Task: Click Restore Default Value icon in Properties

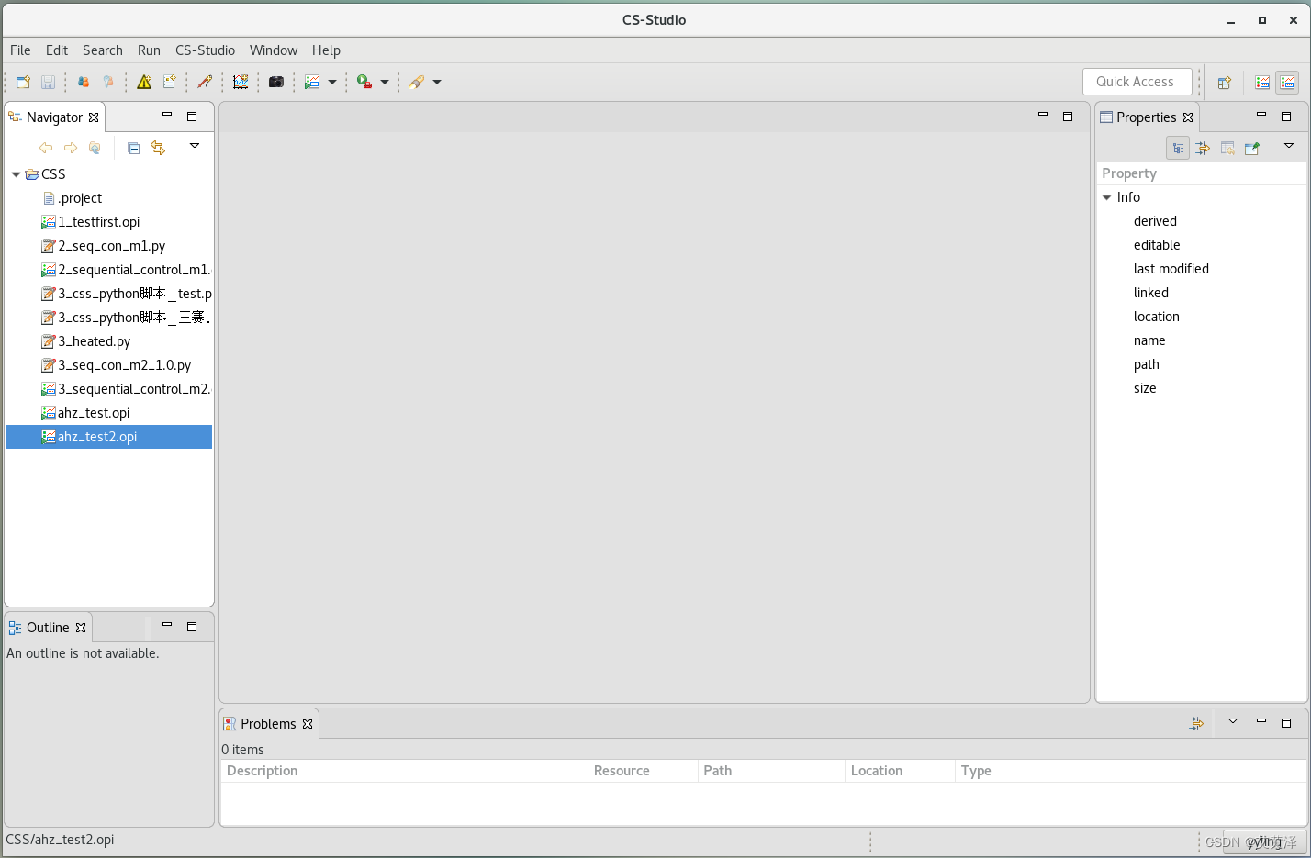Action: coord(1227,148)
